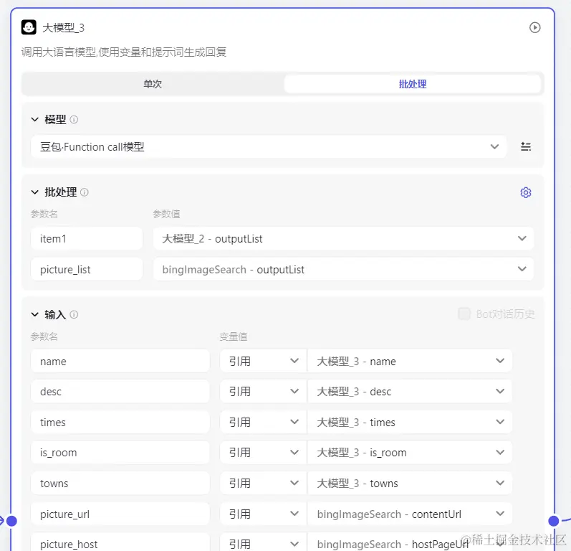The width and height of the screenshot is (571, 551).
Task: Show info tooltip next to 模型
Action: (74, 120)
